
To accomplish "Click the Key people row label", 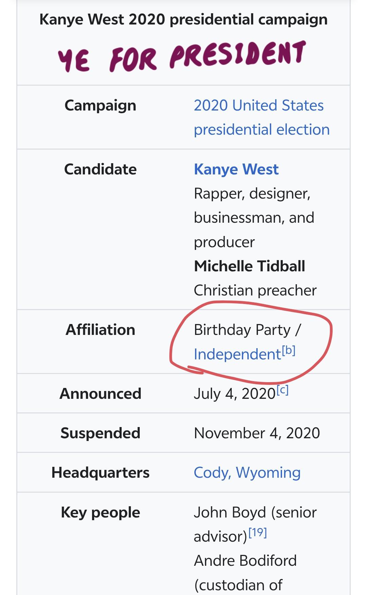I will [100, 512].
